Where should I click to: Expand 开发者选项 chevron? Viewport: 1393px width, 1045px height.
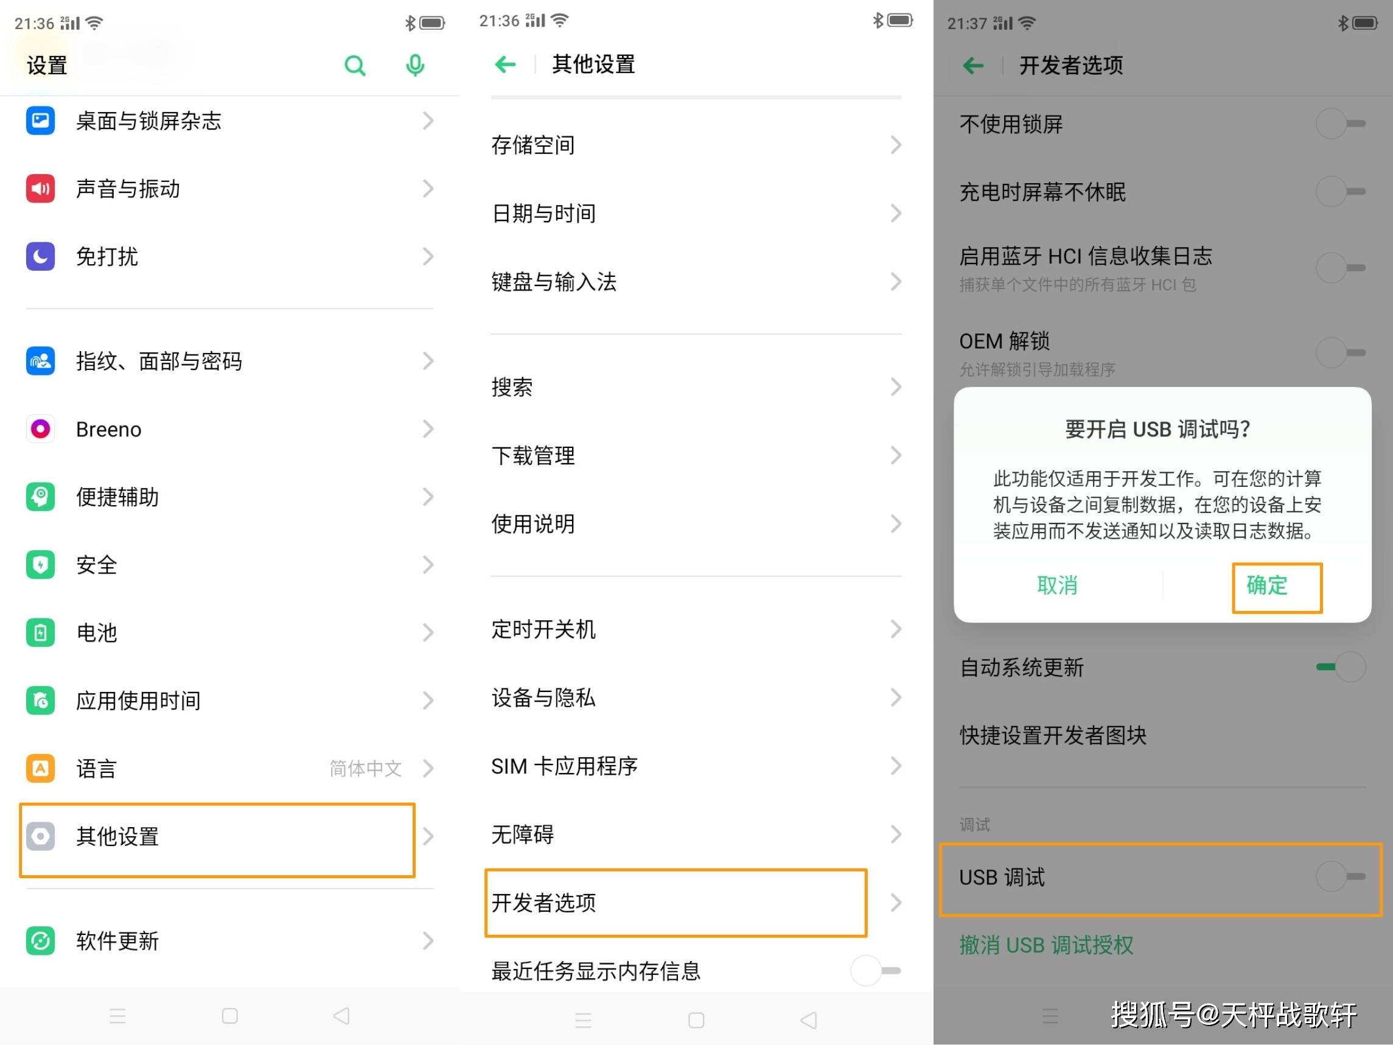coord(896,903)
